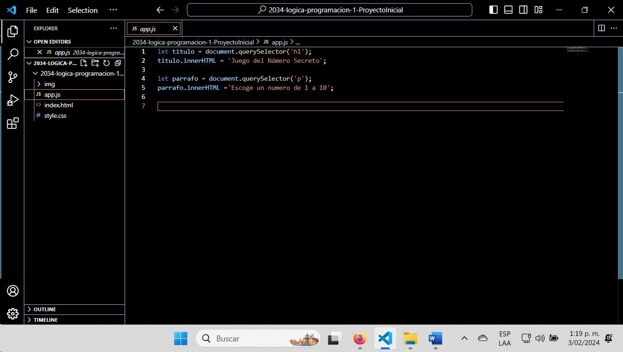Open the VS Code logo menu
This screenshot has height=352, width=623.
[11, 10]
